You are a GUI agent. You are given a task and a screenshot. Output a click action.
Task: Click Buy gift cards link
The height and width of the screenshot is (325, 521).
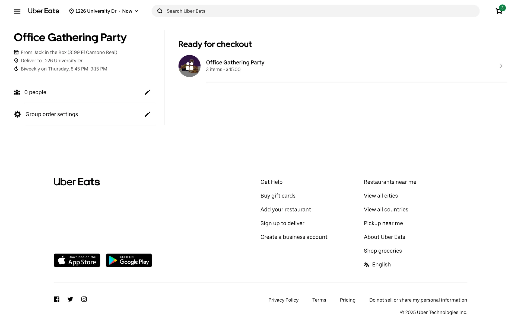pyautogui.click(x=278, y=196)
